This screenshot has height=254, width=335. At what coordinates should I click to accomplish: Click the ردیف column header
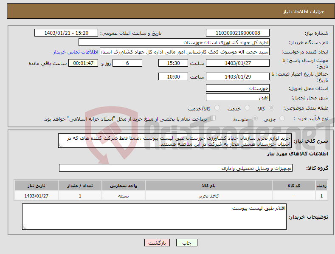point(321,186)
